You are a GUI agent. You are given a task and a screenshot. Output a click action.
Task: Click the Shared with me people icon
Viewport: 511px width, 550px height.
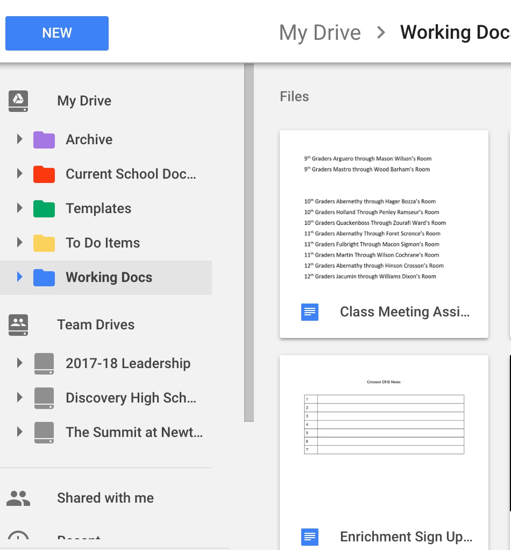click(18, 498)
